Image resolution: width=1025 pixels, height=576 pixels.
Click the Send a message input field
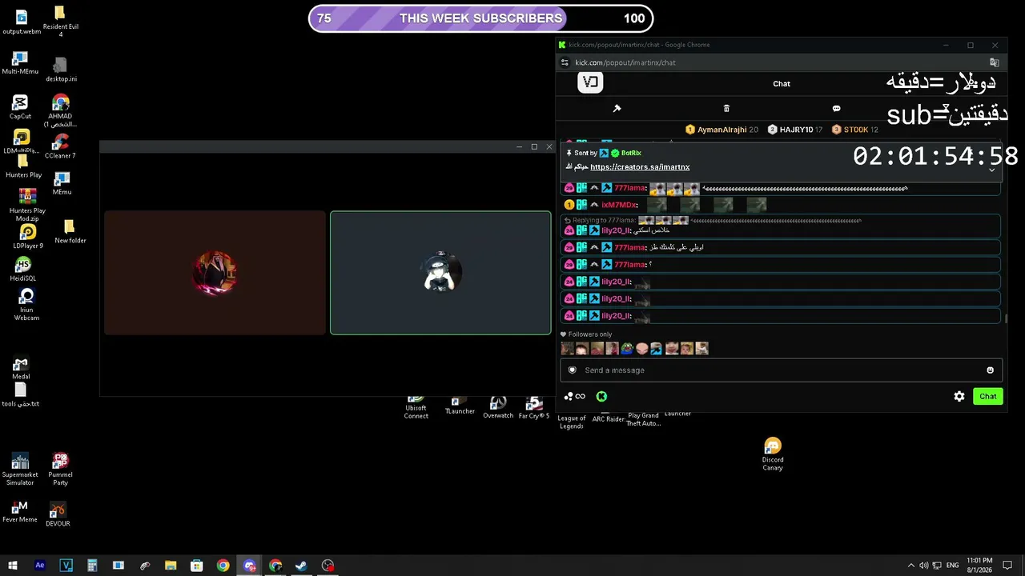coord(782,370)
